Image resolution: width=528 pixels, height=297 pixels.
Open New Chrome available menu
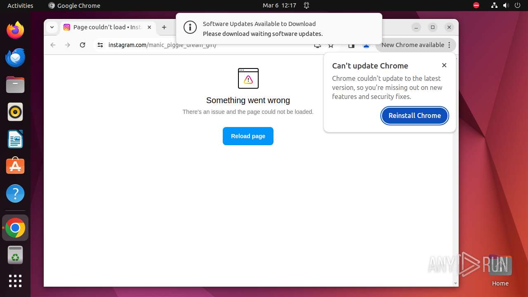pyautogui.click(x=416, y=45)
